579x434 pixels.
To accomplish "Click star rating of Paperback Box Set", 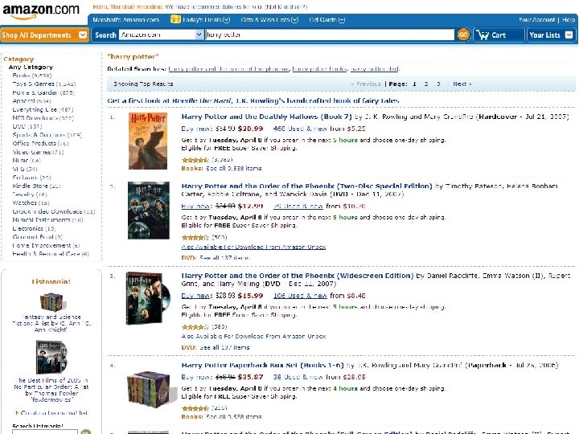I will click(x=195, y=408).
